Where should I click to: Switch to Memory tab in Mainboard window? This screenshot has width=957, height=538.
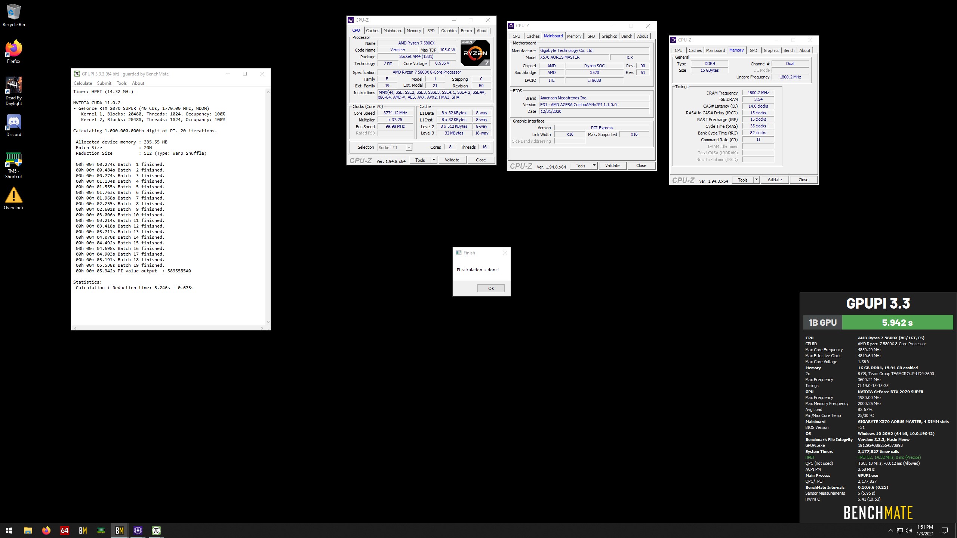click(x=574, y=36)
